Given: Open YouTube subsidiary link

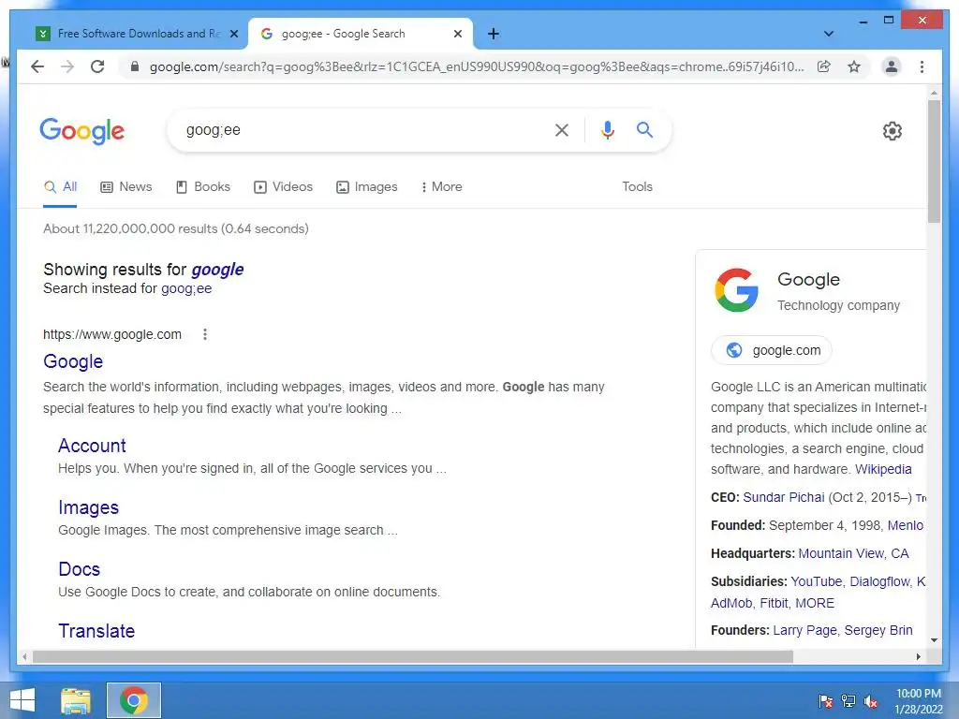Looking at the screenshot, I should pos(817,582).
